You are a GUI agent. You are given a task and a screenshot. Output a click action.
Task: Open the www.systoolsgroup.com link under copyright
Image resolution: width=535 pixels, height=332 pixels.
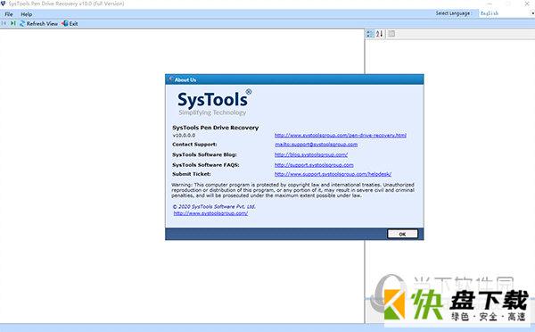pyautogui.click(x=210, y=213)
